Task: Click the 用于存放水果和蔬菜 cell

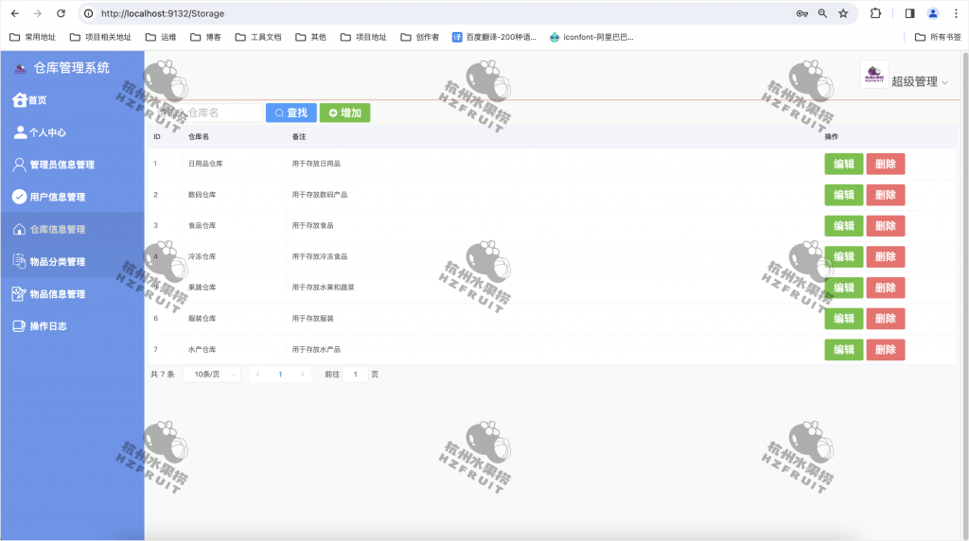Action: (x=324, y=288)
